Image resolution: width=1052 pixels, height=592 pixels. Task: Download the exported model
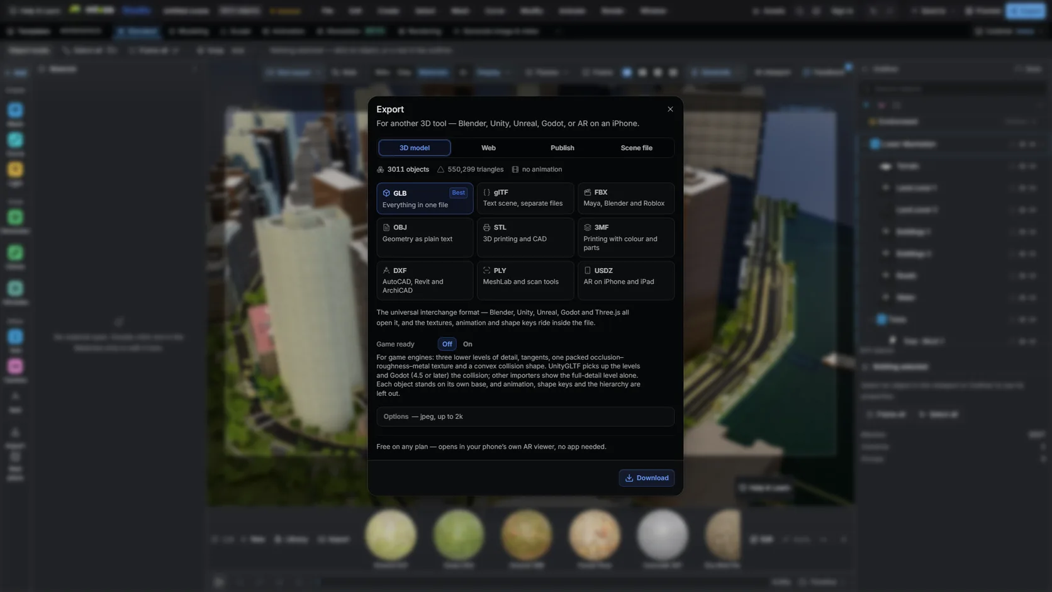(x=647, y=478)
